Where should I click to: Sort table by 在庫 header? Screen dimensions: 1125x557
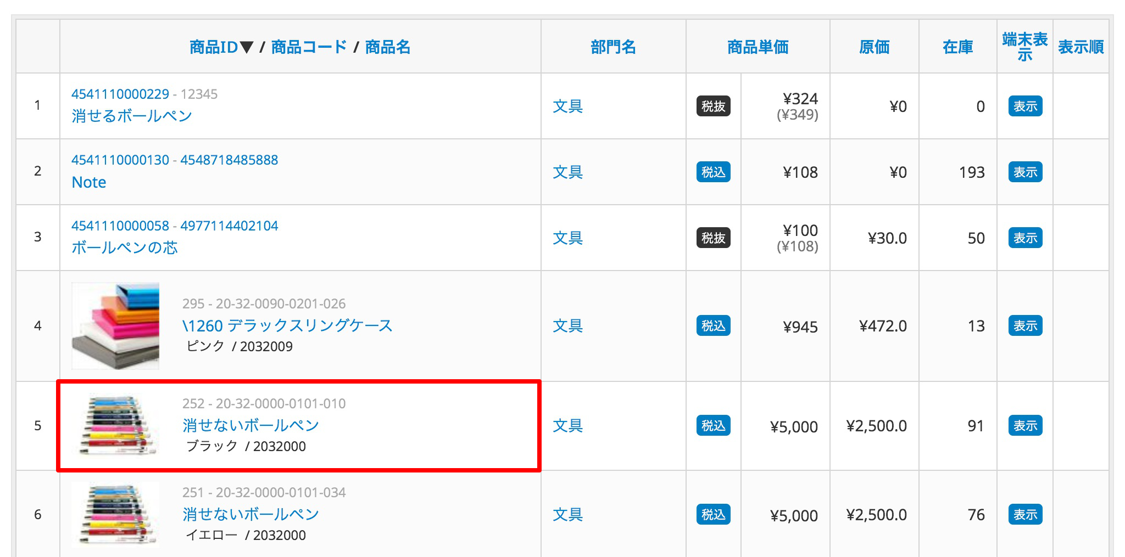point(957,47)
